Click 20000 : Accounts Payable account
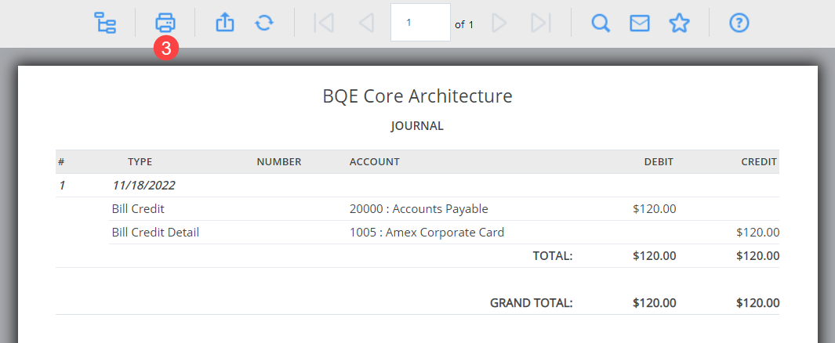The image size is (835, 343). point(419,209)
